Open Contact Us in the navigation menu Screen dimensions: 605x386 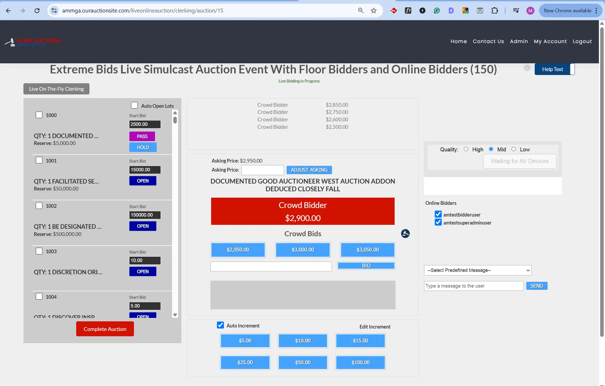488,41
